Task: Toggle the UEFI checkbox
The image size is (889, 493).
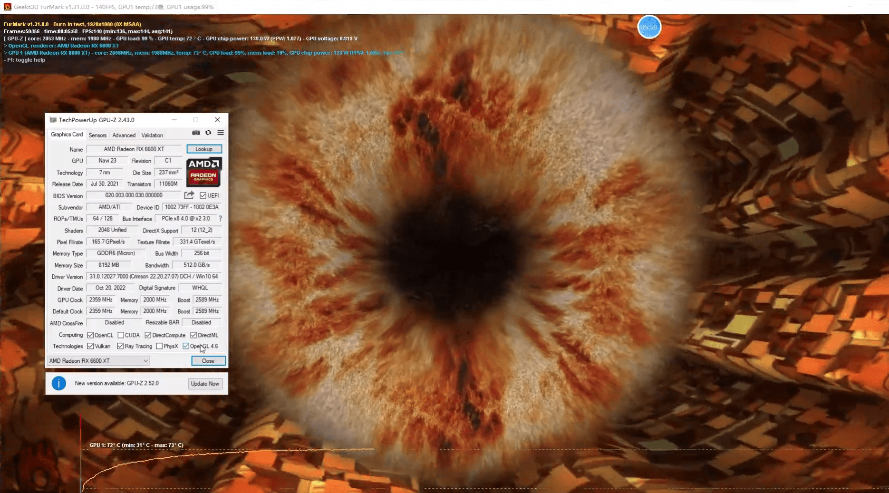Action: pyautogui.click(x=203, y=195)
